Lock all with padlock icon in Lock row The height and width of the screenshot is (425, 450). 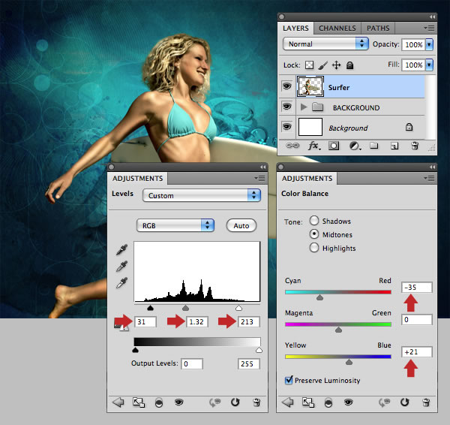click(349, 65)
